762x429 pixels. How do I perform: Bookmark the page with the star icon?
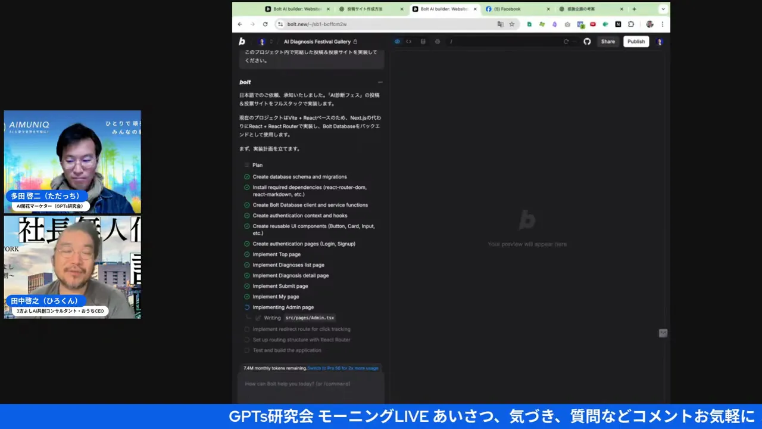512,24
